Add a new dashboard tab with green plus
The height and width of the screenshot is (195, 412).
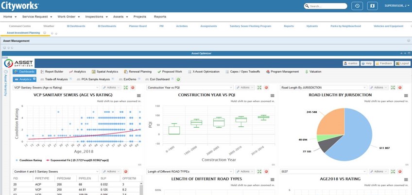point(178,79)
